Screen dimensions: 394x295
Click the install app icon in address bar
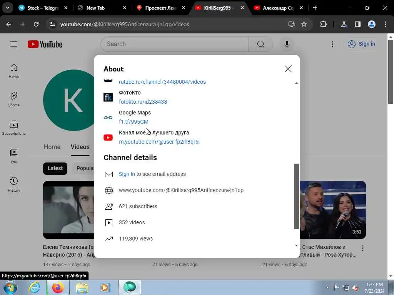click(x=292, y=24)
